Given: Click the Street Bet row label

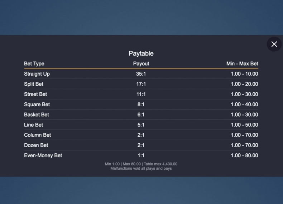Looking at the screenshot, I should coord(35,94).
